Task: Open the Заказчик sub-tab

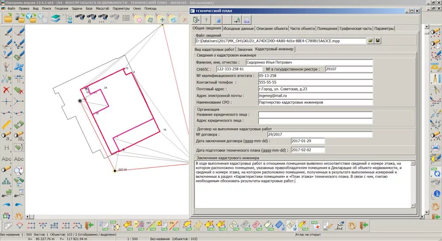Action: coord(245,49)
